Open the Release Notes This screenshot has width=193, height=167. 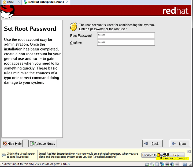[x=42, y=143]
